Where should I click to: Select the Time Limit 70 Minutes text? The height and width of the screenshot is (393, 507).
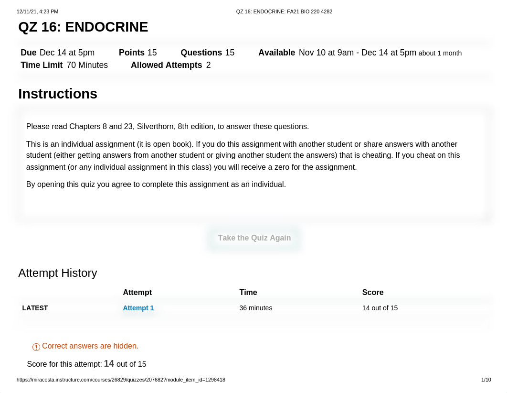[x=64, y=65]
